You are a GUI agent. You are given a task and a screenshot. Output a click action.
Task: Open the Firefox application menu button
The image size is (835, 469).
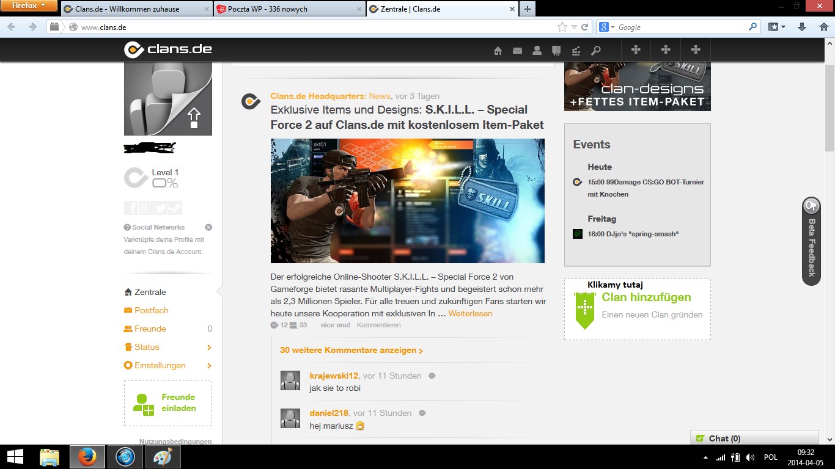point(29,5)
